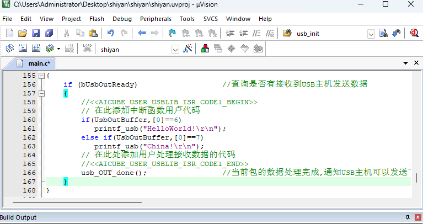Open the editor tab list dropdown arrow
The width and height of the screenshot is (423, 224).
(x=405, y=63)
